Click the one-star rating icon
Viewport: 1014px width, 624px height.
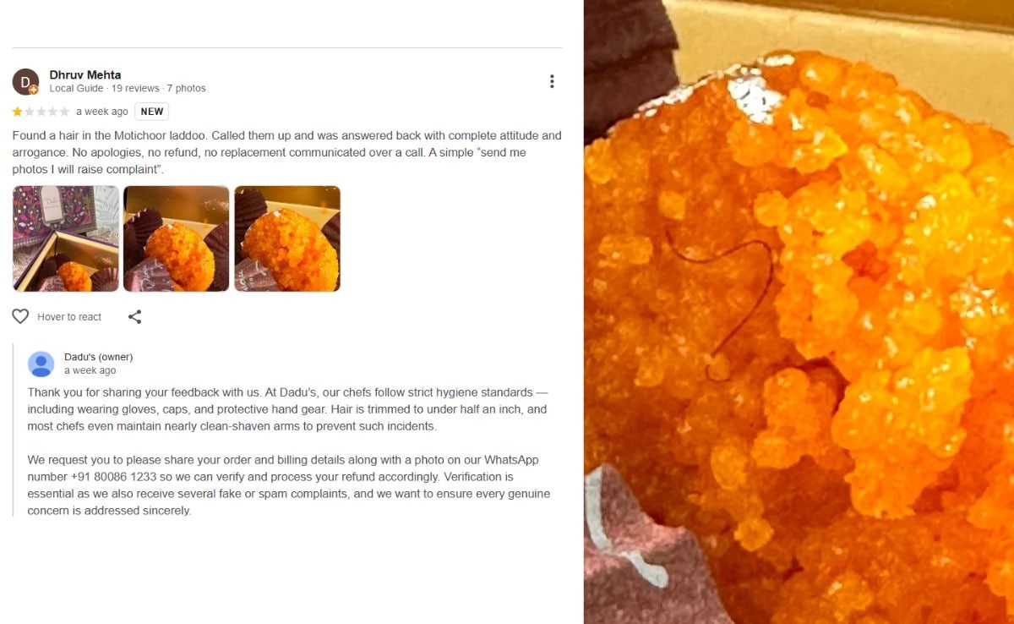pyautogui.click(x=18, y=112)
